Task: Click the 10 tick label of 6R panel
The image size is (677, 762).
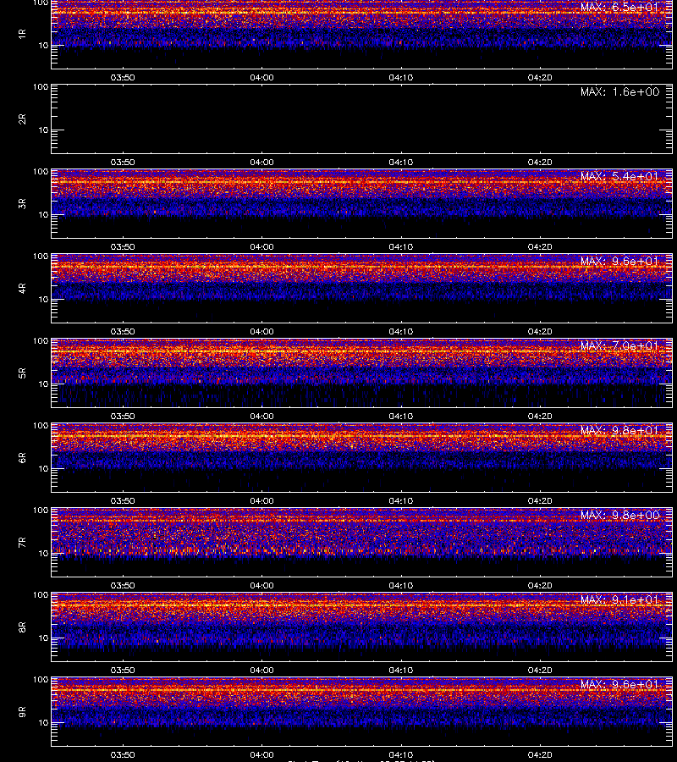Action: [43, 469]
